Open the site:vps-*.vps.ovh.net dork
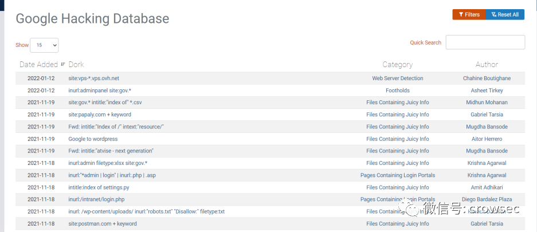 [x=94, y=78]
